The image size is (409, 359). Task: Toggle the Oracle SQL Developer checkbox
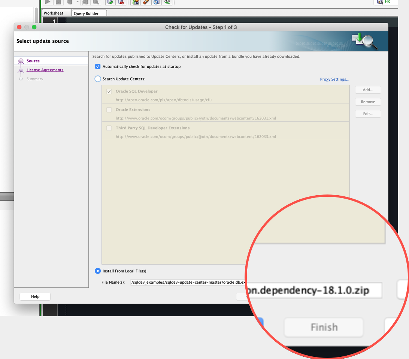(x=109, y=91)
